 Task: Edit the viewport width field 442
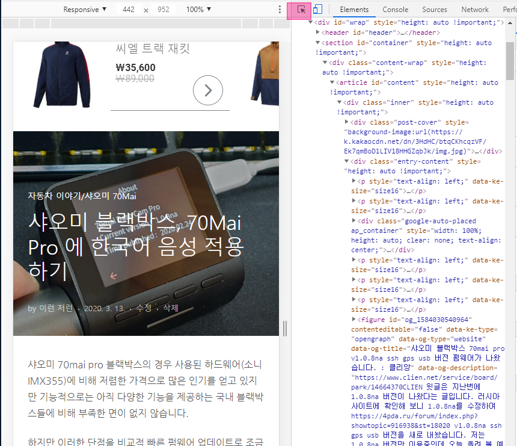tap(129, 9)
